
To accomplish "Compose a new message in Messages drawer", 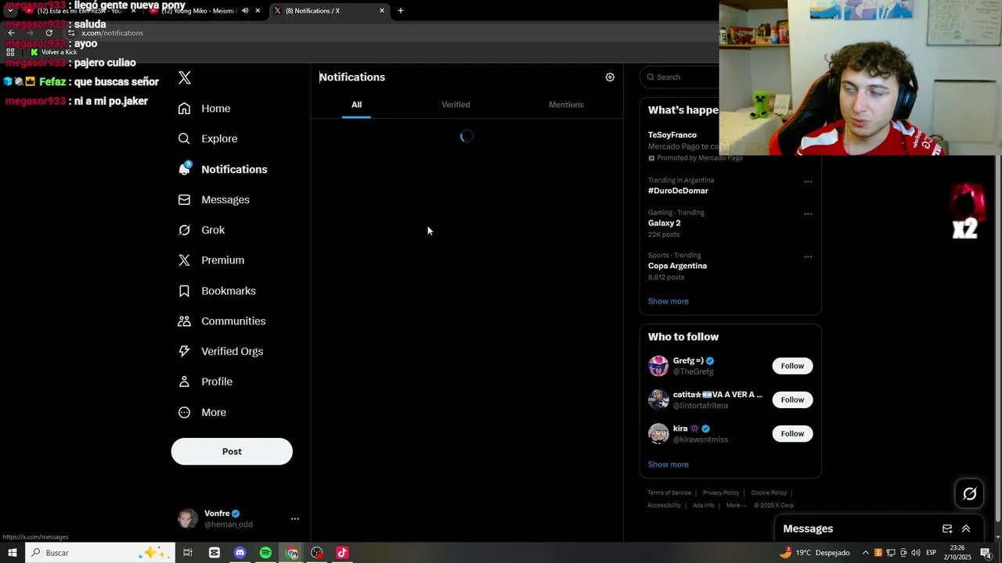I will (x=947, y=529).
